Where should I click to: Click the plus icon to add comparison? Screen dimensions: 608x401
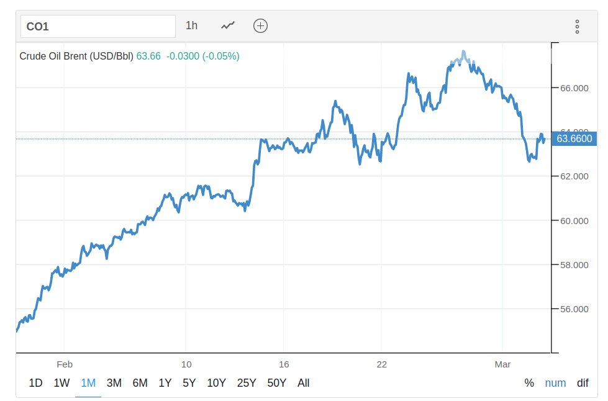[x=260, y=25]
